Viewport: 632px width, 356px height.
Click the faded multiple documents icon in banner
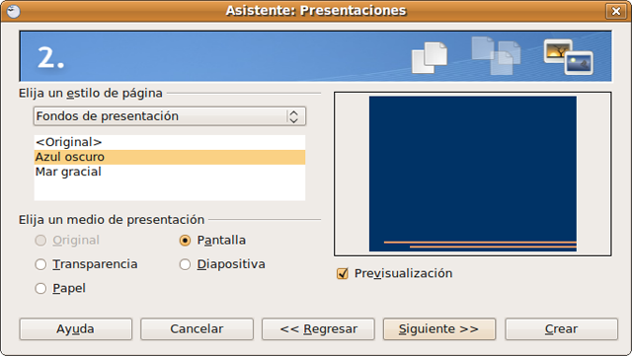click(496, 55)
